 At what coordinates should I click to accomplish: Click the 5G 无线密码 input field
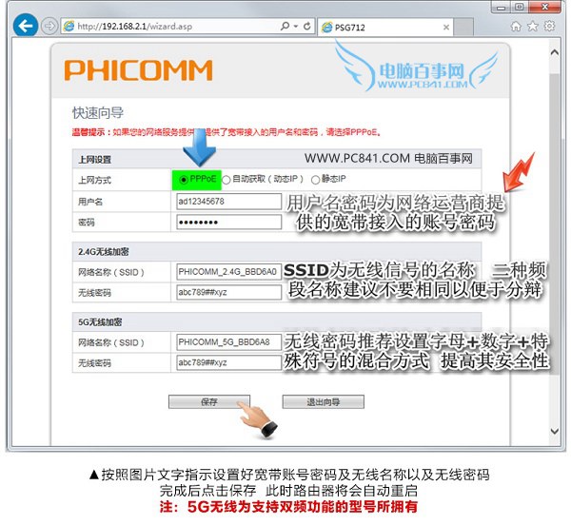(x=228, y=363)
